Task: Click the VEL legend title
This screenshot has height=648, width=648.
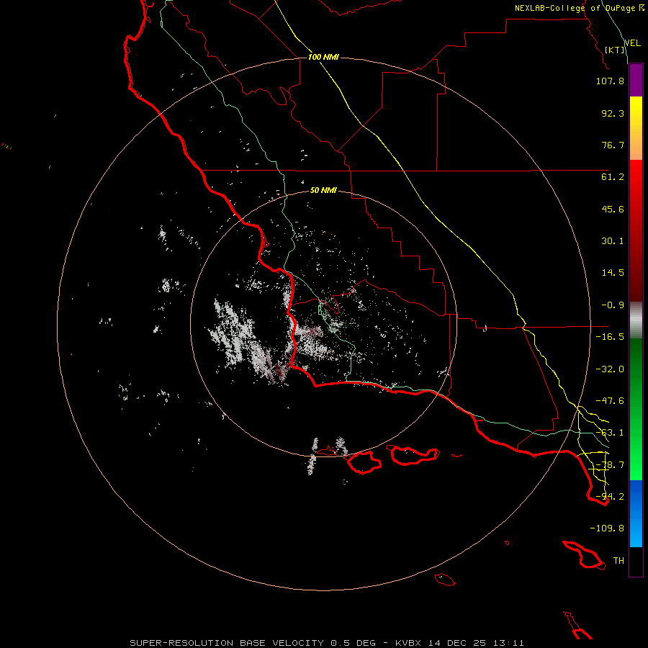Action: [x=632, y=43]
